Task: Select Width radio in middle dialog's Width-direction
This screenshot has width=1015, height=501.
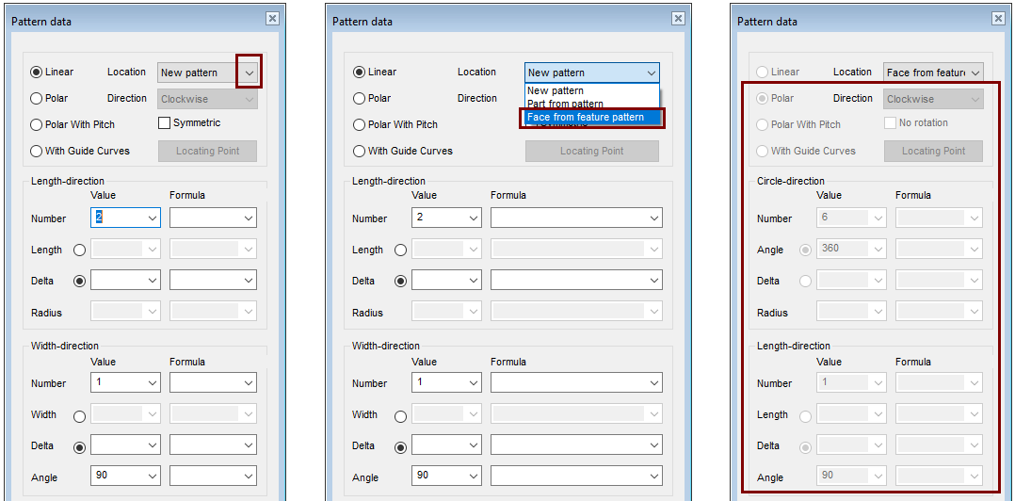Action: tap(400, 415)
